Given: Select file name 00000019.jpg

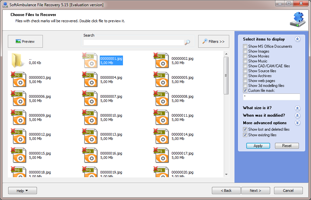Looking at the screenshot, I should coord(111,172).
